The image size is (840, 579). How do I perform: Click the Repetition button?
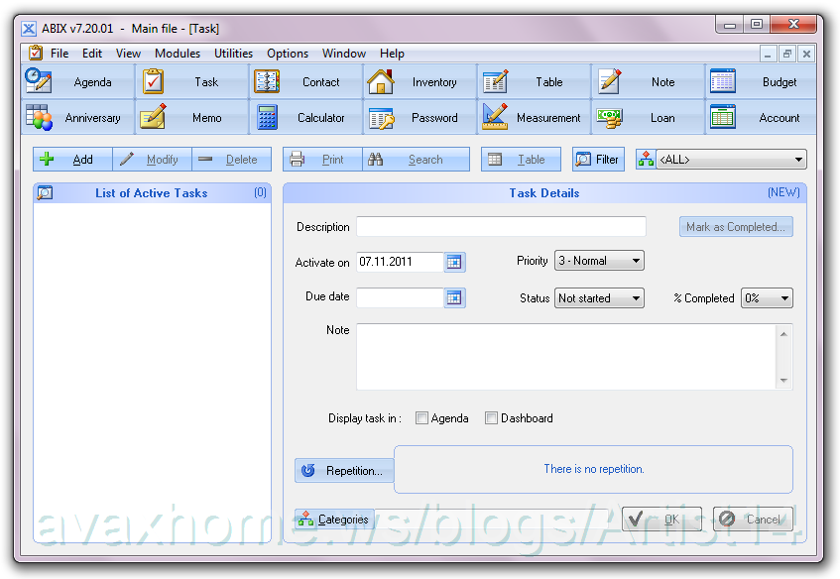[x=344, y=470]
